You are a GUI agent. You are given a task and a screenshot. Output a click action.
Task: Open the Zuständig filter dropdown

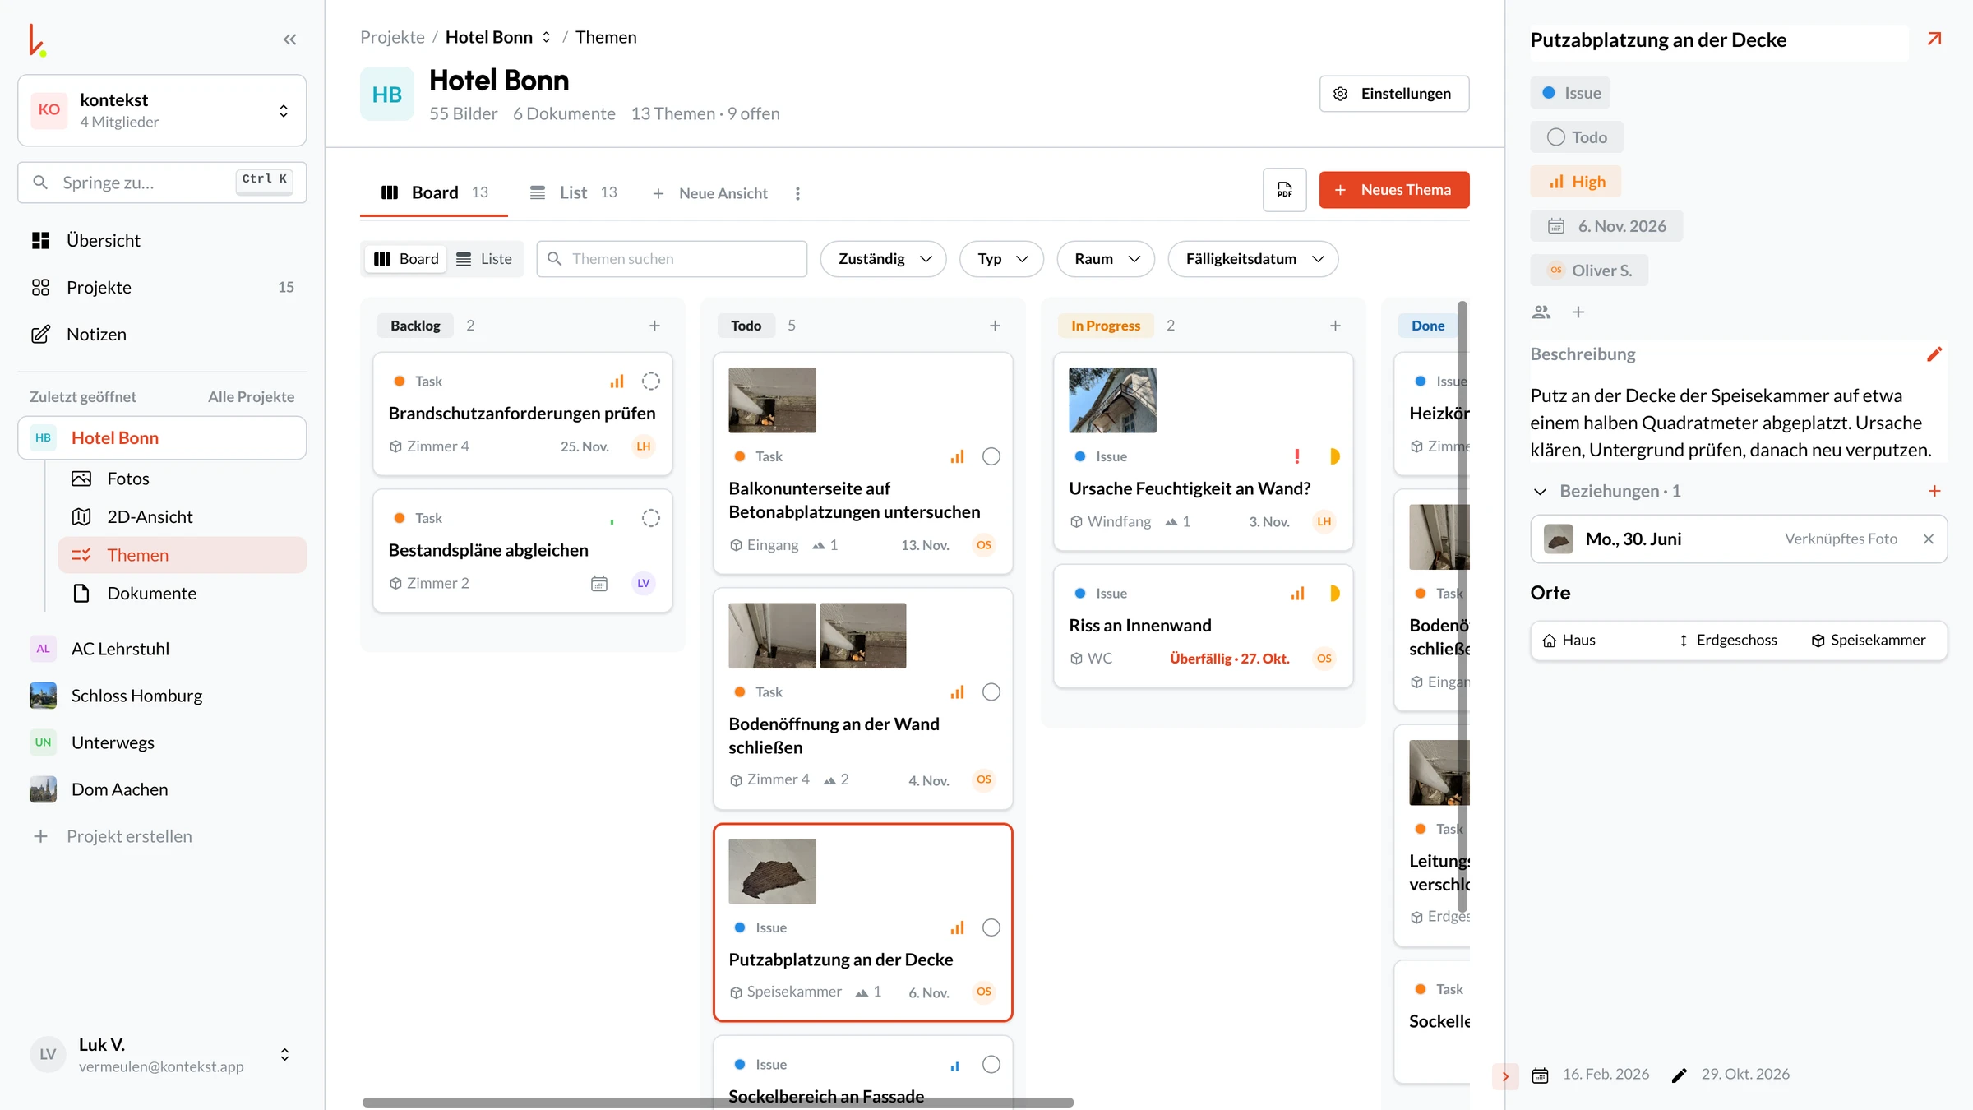tap(884, 259)
